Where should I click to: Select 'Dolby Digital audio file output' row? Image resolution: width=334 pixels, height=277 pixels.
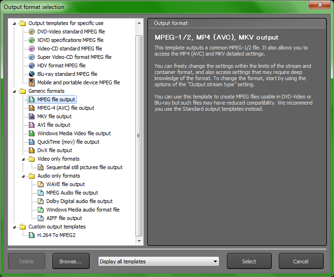tap(79, 201)
